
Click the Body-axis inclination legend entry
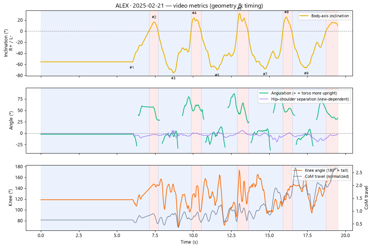point(324,16)
